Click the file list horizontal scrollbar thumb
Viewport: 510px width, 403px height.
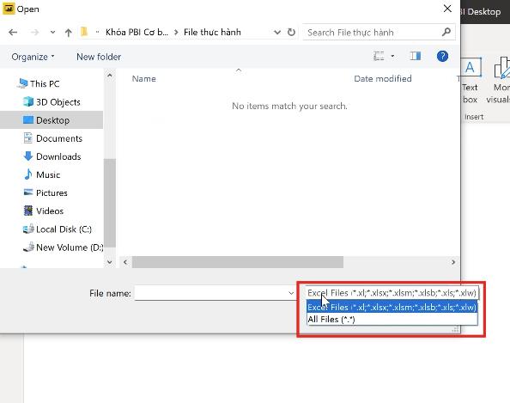coord(238,262)
